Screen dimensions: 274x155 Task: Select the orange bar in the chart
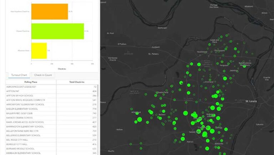pyautogui.click(x=50, y=11)
